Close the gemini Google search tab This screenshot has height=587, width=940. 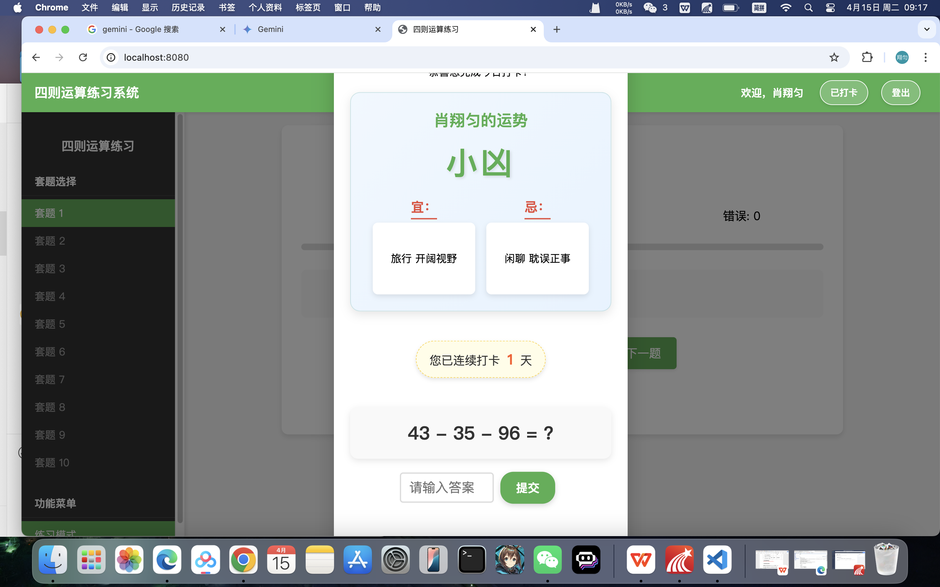pos(223,29)
